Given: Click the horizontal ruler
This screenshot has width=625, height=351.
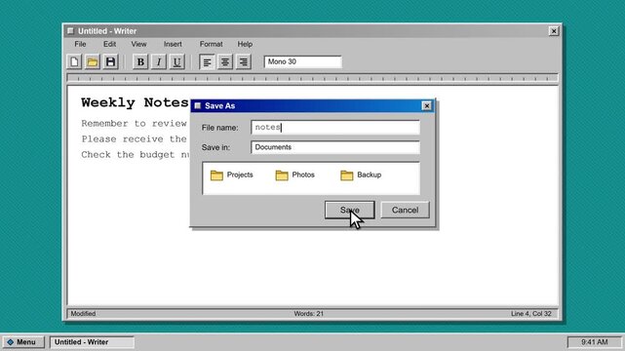Looking at the screenshot, I should (312, 78).
